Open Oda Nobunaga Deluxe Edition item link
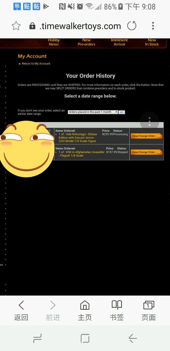The height and width of the screenshot is (351, 170). [78, 138]
